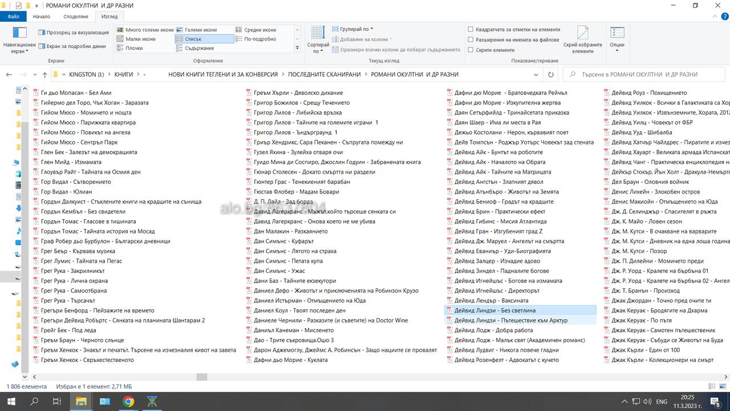The width and height of the screenshot is (730, 411).
Task: Select file Даниъл Канеман - Мисленето
Action: pos(294,330)
